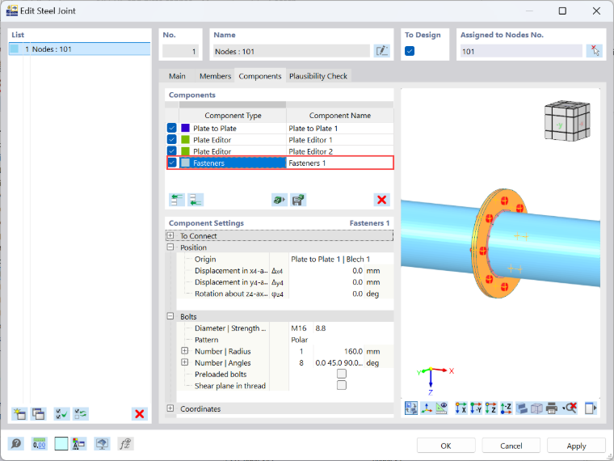Open units and decimal places settings
This screenshot has height=461, width=614.
(x=39, y=444)
